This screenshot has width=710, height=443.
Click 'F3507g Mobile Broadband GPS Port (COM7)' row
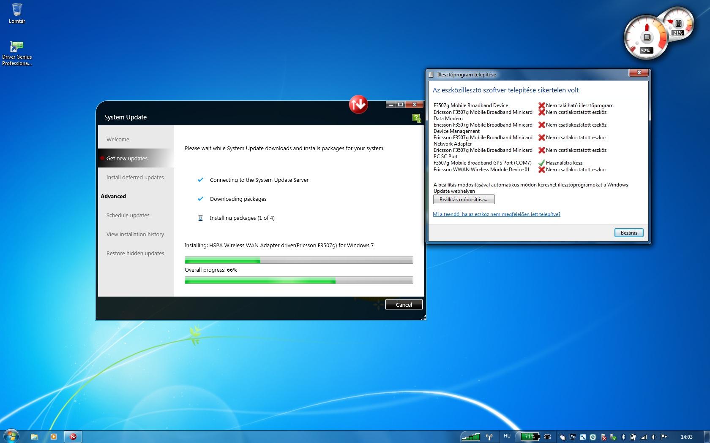482,163
